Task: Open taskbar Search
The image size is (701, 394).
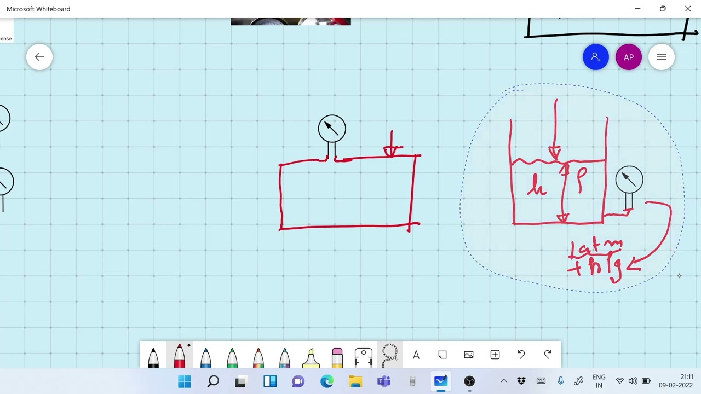Action: click(213, 381)
